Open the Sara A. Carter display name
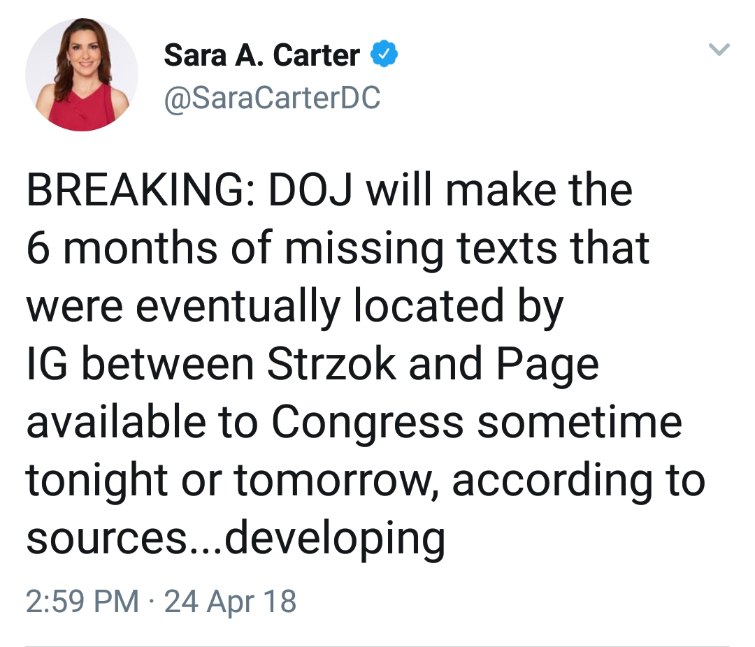 [261, 55]
